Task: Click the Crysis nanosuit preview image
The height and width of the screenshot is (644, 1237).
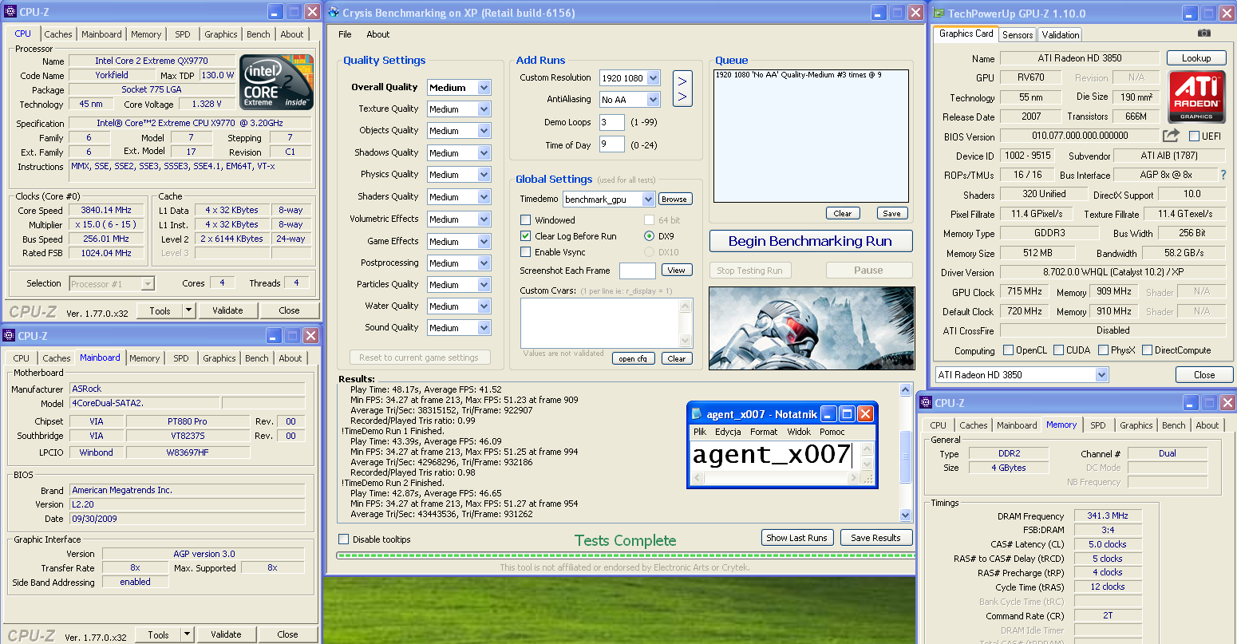Action: [810, 328]
